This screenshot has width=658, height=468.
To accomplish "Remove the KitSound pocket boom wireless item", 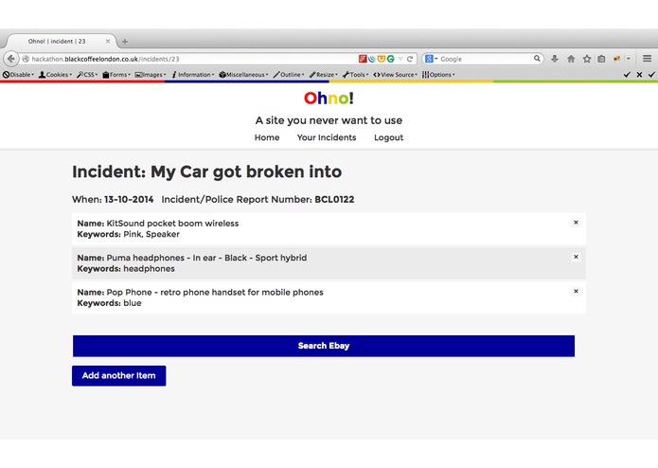I will point(576,223).
